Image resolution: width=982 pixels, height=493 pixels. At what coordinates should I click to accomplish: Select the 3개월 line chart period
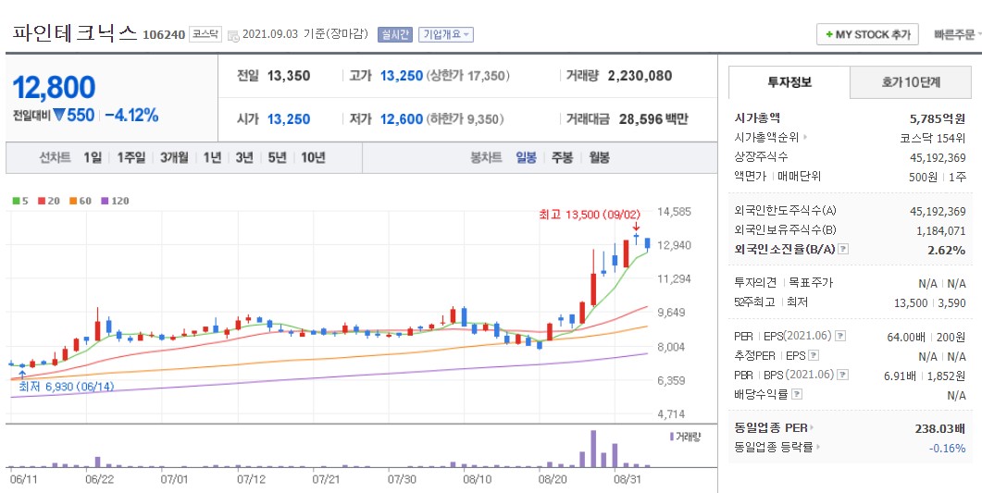tap(174, 157)
